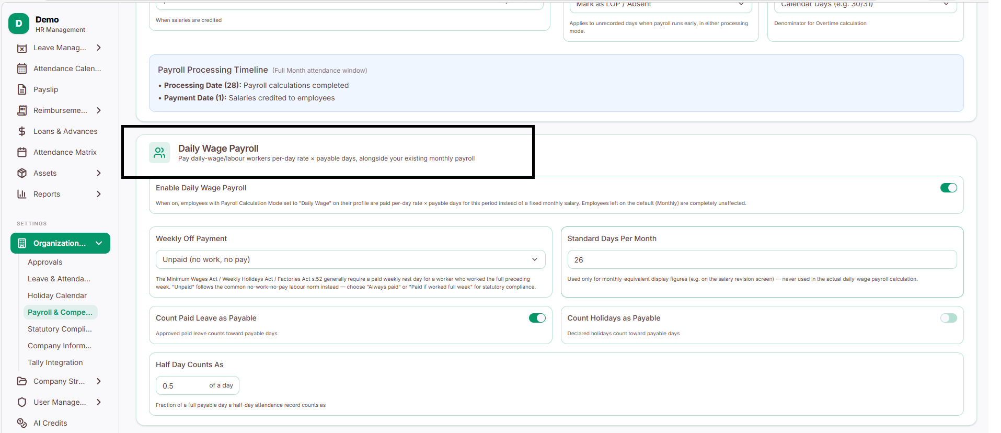Click 'Payment Date (1):' text

pos(195,98)
